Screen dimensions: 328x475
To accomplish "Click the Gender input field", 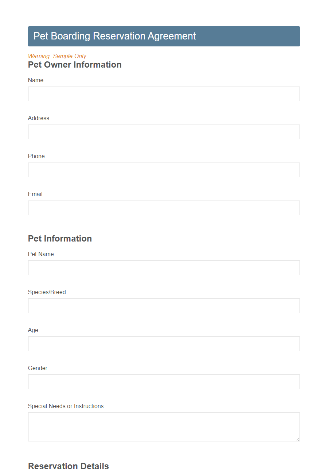I will click(x=164, y=382).
